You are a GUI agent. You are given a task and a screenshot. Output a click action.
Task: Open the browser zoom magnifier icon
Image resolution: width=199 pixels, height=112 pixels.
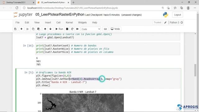coord(163,8)
